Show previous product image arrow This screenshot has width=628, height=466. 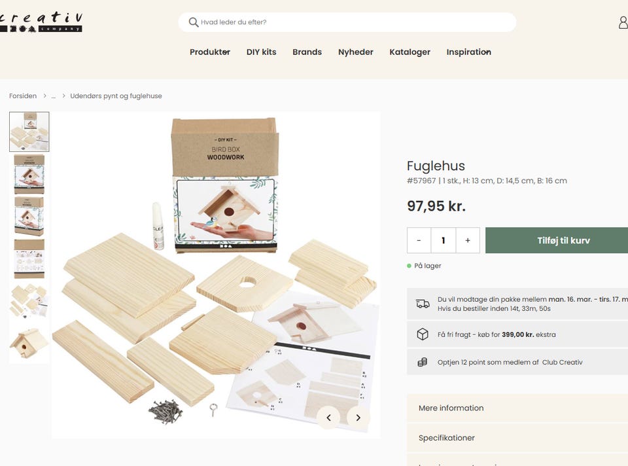pyautogui.click(x=329, y=418)
